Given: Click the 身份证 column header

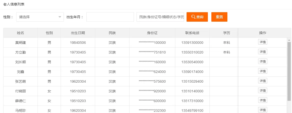Looking at the screenshot, I should point(152,33).
